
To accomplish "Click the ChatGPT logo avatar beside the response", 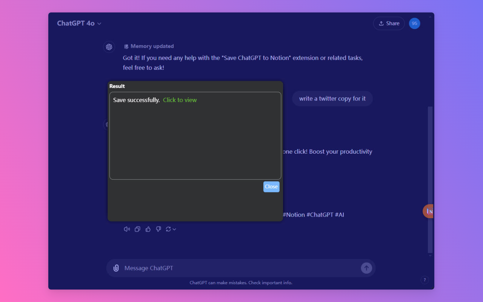I will (109, 47).
